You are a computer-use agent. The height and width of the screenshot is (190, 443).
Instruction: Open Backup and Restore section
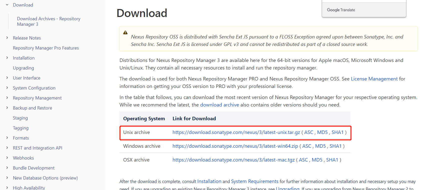[x=32, y=108]
